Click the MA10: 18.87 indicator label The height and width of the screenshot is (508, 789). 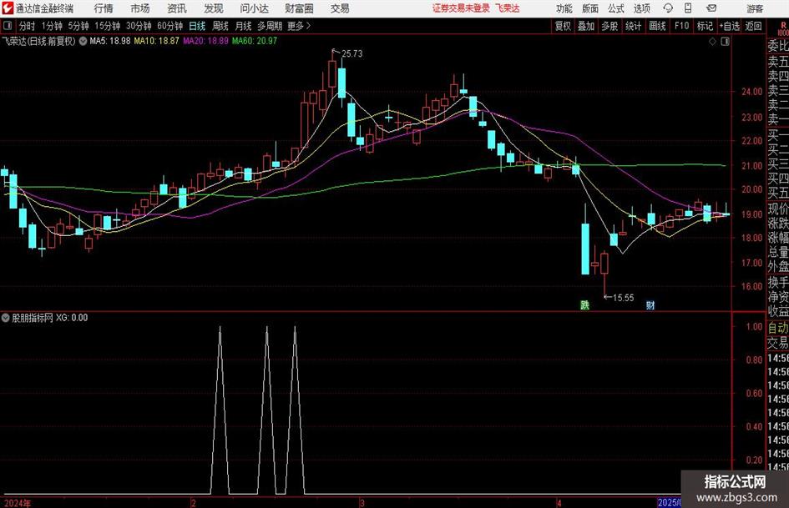click(x=156, y=41)
